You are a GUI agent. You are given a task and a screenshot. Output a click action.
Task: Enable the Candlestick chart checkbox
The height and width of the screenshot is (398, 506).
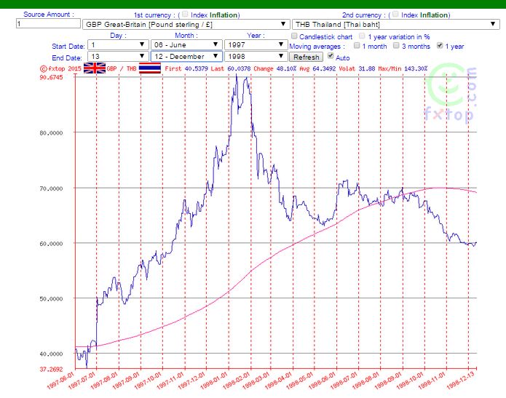(294, 36)
